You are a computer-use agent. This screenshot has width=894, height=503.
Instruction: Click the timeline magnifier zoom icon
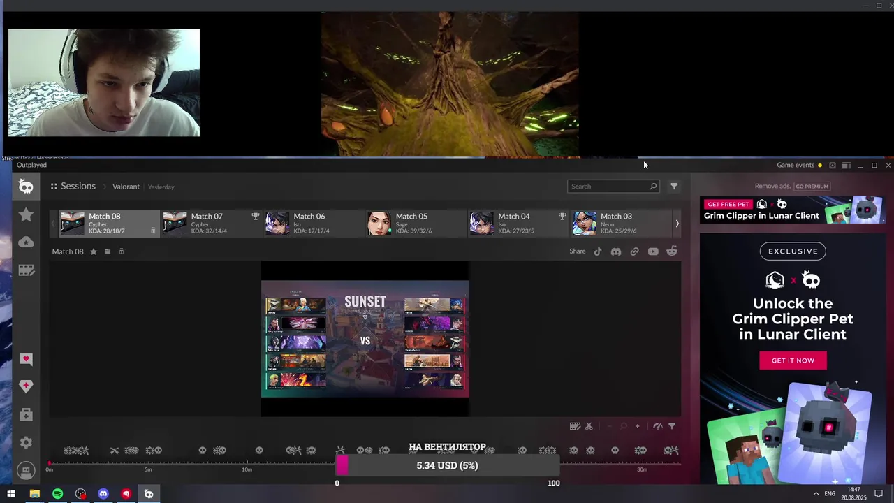(623, 426)
